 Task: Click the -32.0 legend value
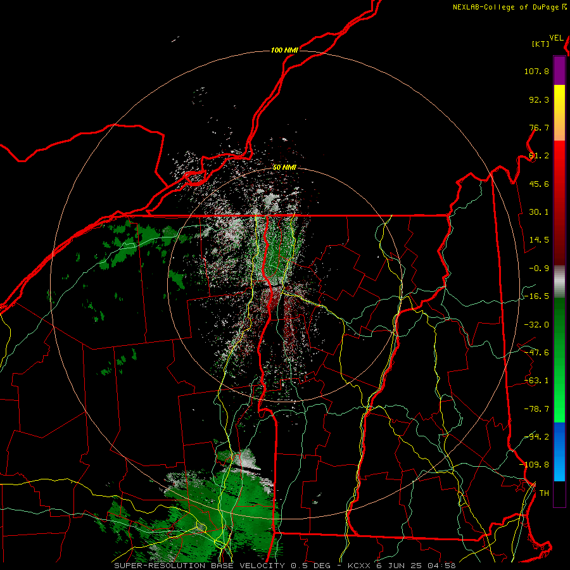tap(536, 325)
